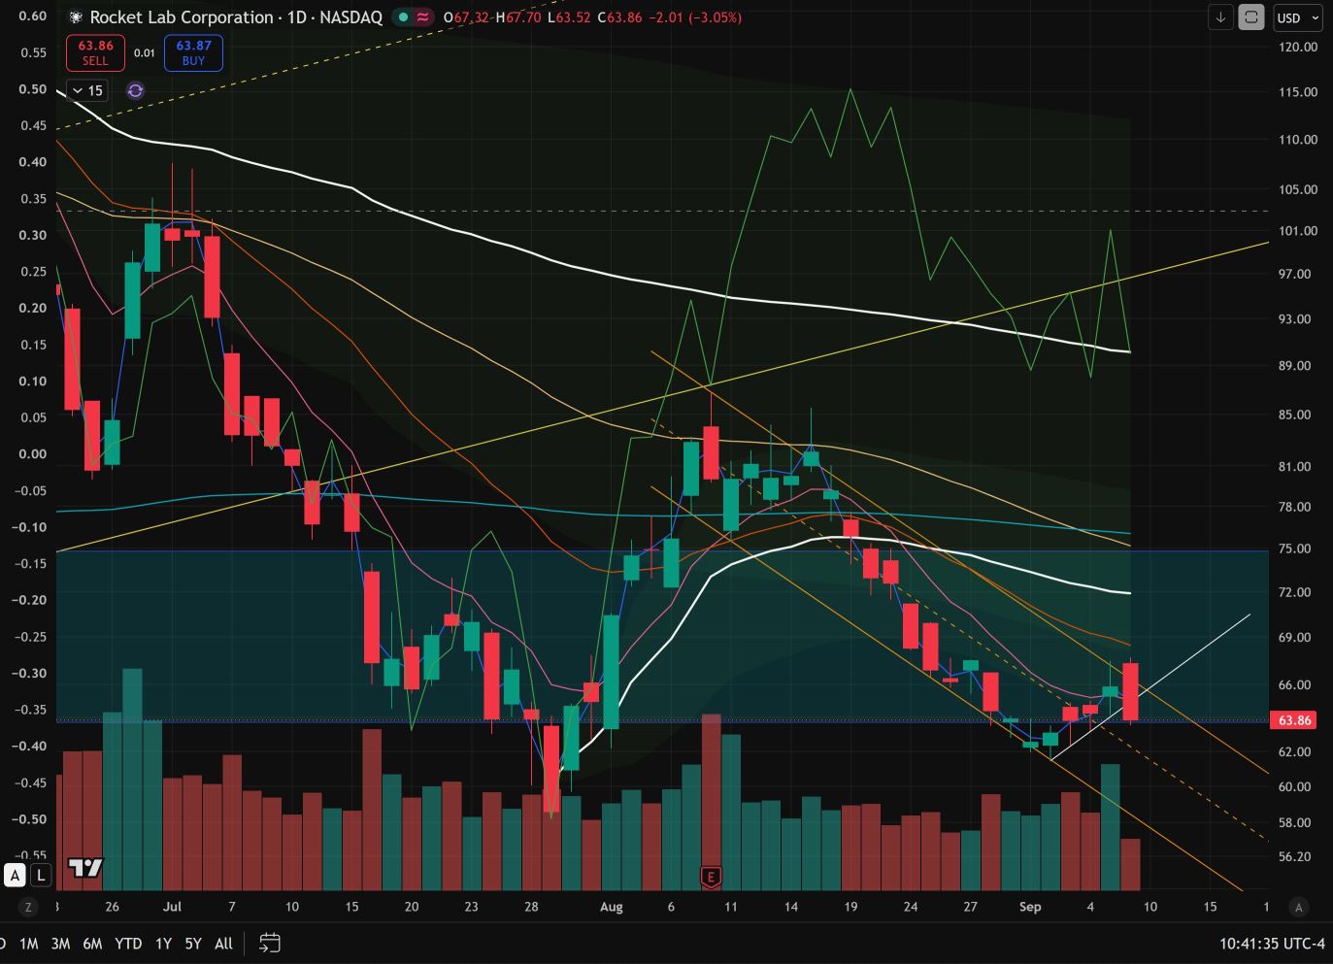Select the 3M time range
The image size is (1333, 964).
(60, 944)
